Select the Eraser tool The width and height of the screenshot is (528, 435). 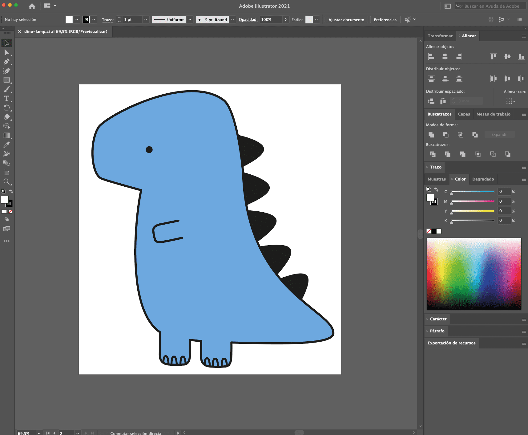pyautogui.click(x=6, y=117)
